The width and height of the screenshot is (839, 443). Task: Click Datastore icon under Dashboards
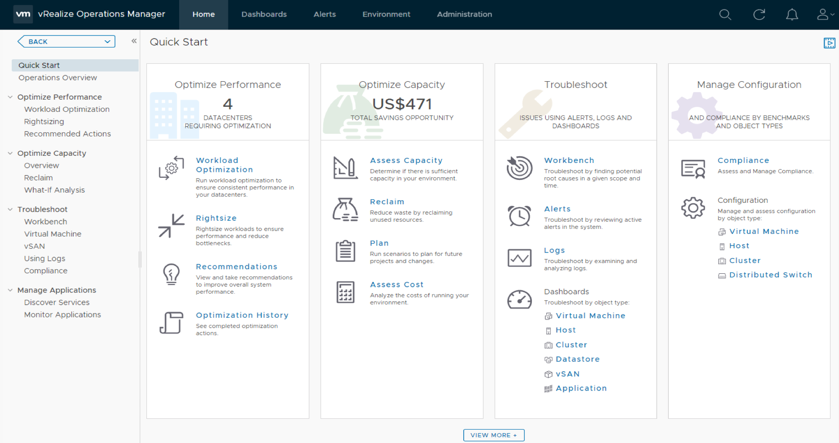(x=548, y=360)
